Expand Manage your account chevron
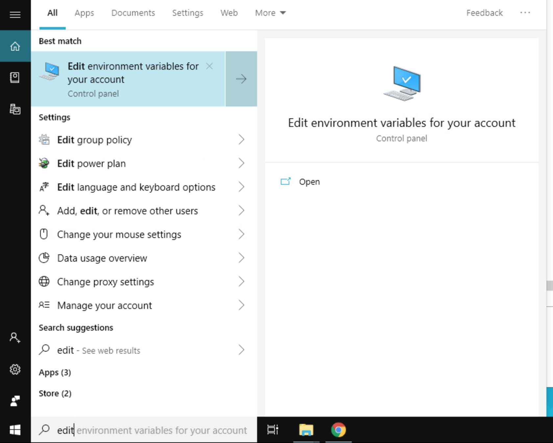 (x=241, y=305)
